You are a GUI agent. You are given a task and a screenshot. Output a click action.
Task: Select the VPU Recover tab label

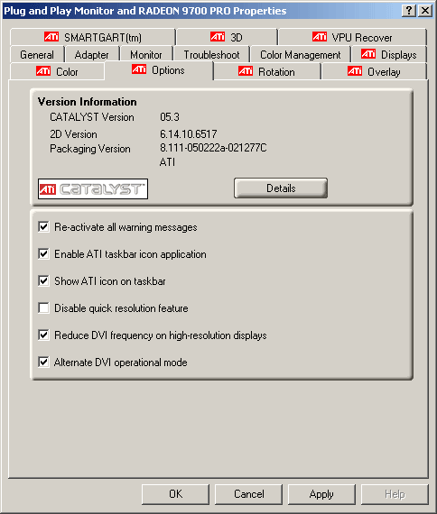(x=362, y=38)
